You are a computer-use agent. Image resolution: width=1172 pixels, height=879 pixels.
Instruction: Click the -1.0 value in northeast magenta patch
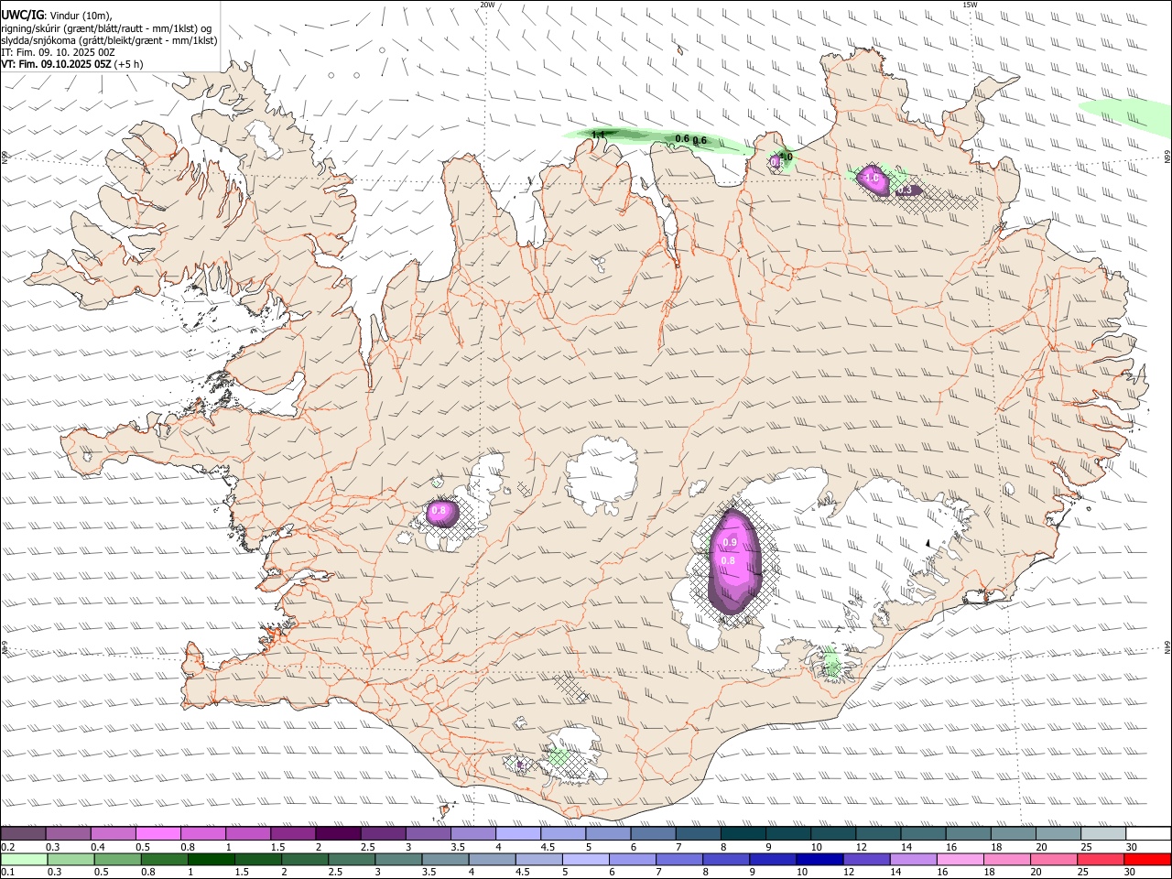tap(871, 177)
